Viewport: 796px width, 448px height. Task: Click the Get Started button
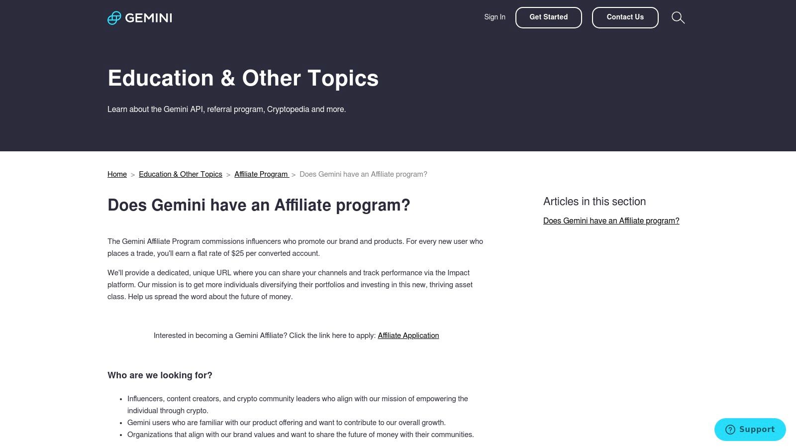pos(548,17)
